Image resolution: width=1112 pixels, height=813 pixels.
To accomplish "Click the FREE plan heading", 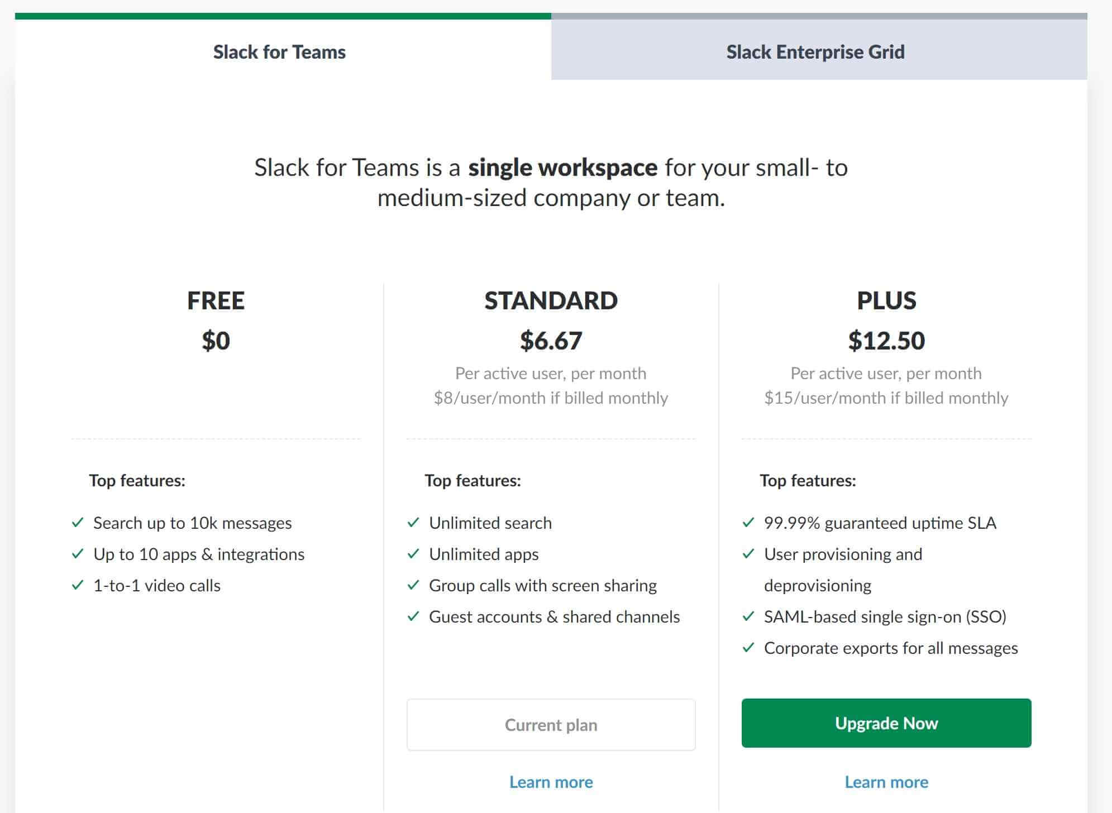I will pyautogui.click(x=216, y=300).
